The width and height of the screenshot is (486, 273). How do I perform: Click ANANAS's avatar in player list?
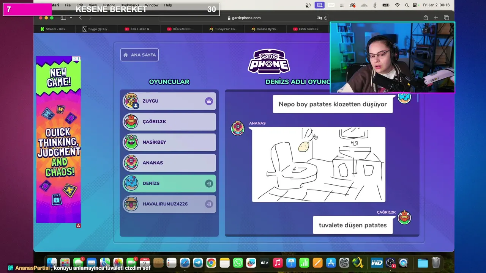coord(131,163)
